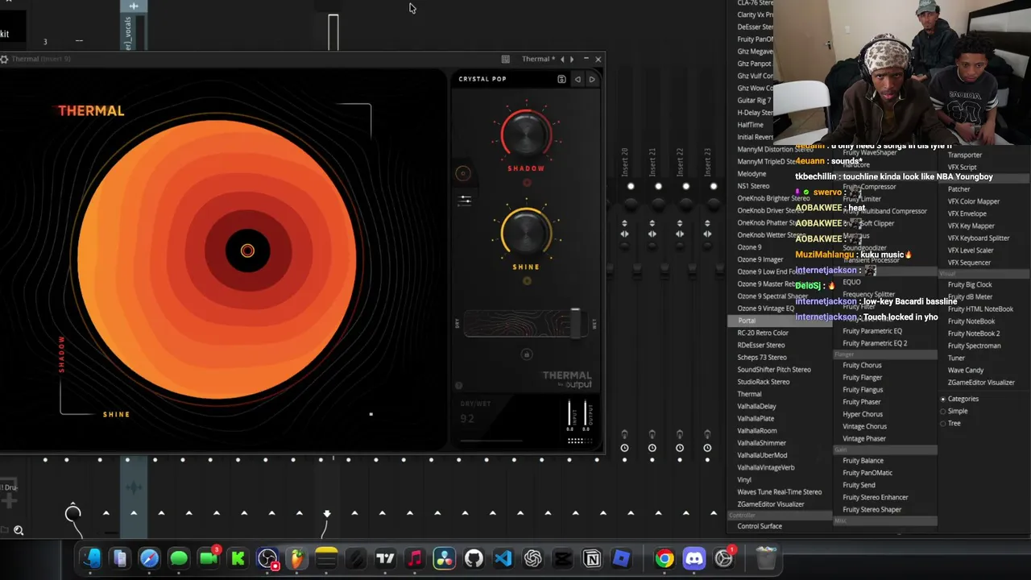The height and width of the screenshot is (580, 1031).
Task: Switch to Thermal circle main view
Action: [462, 173]
